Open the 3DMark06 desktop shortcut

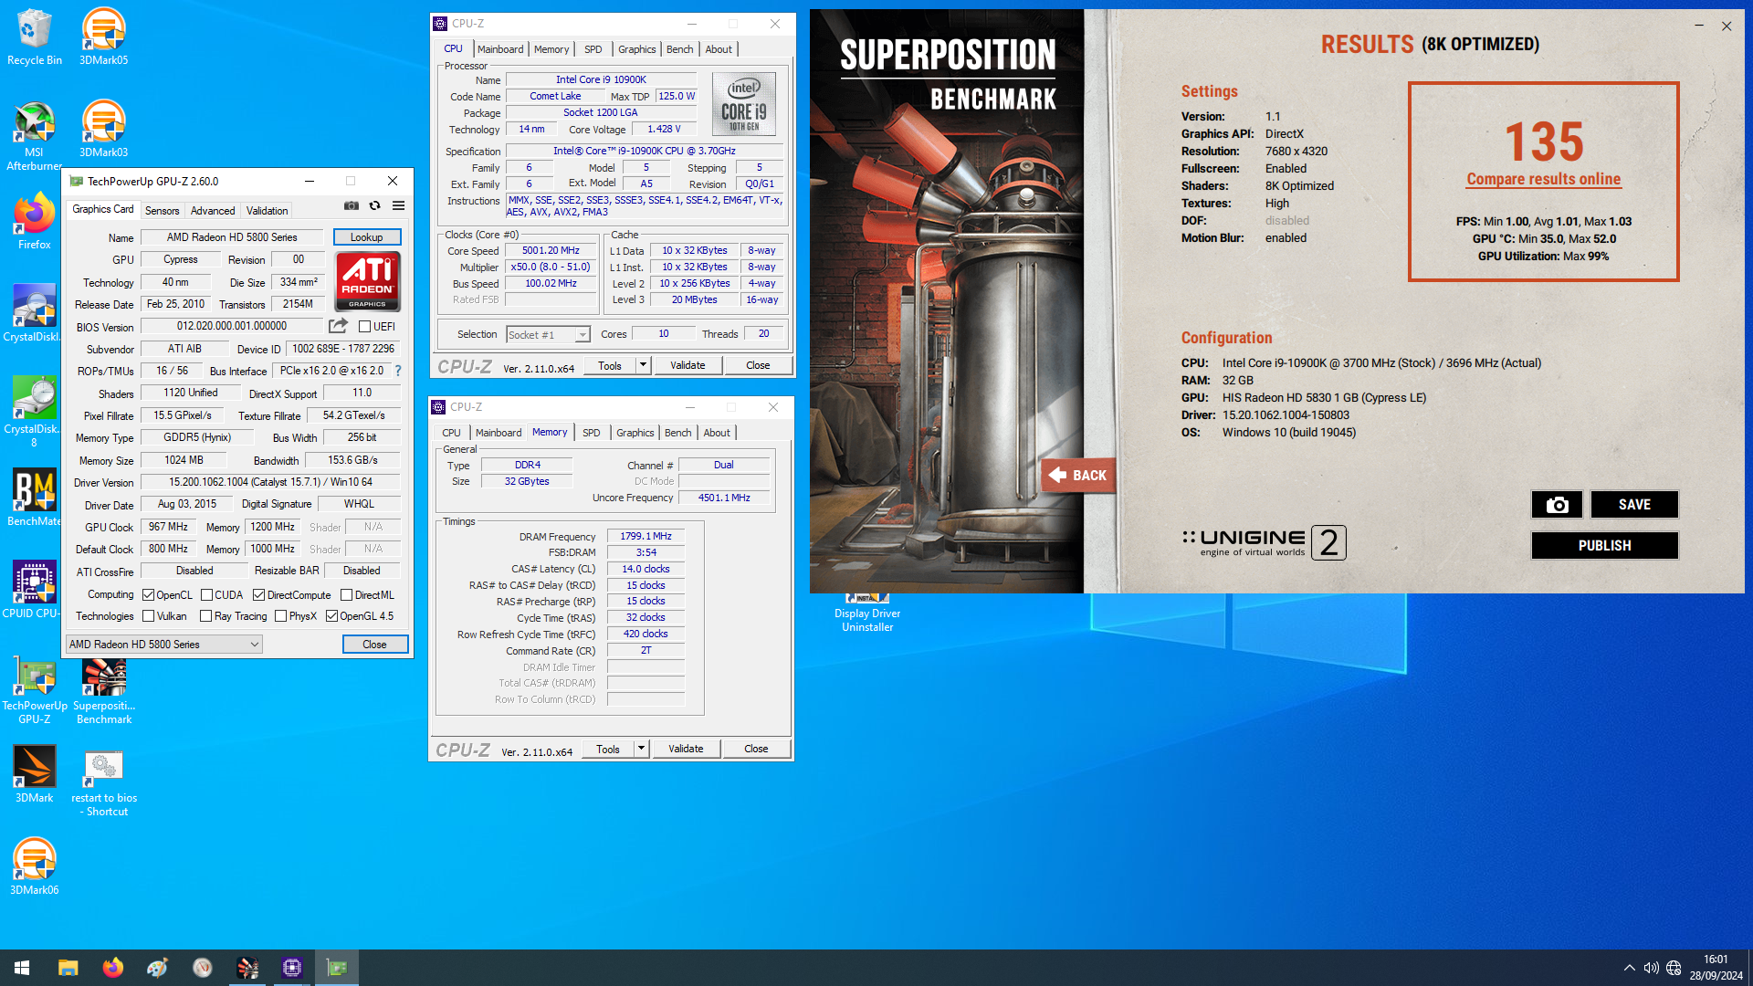point(34,866)
